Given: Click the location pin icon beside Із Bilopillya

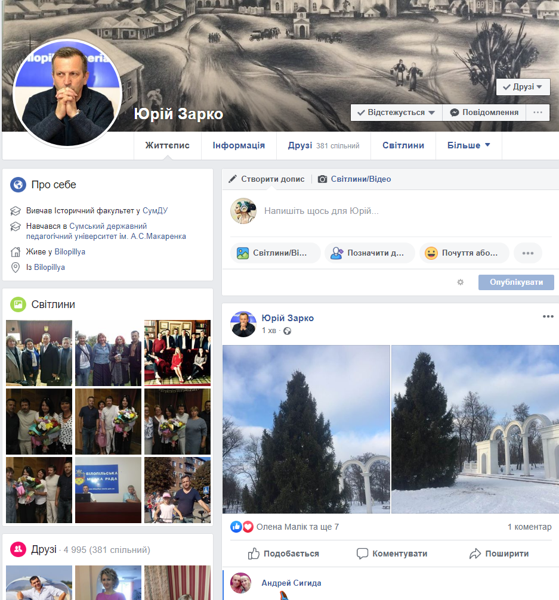Looking at the screenshot, I should [x=16, y=268].
